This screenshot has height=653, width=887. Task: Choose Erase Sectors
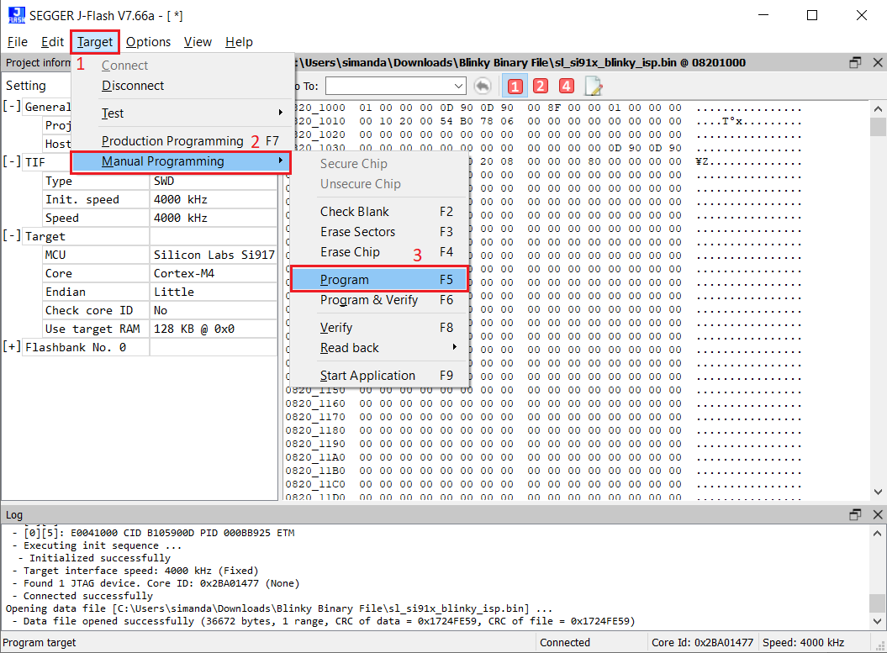coord(379,232)
